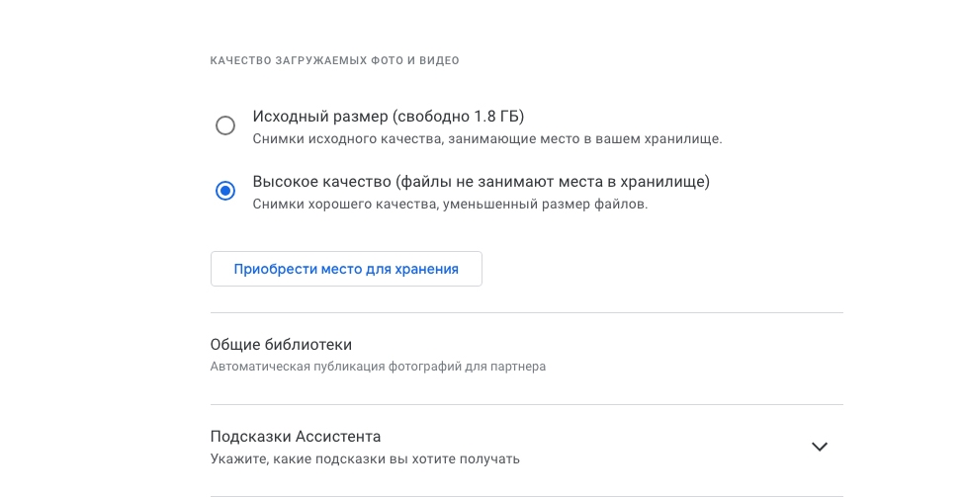Click the description Снимки исходного качества
The width and height of the screenshot is (964, 497).
pos(487,139)
